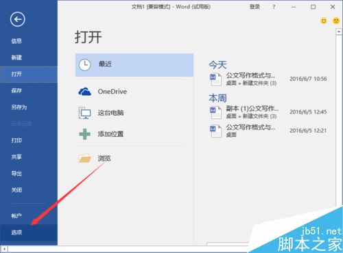Click the help question mark icon
This screenshot has height=253, width=343.
point(274,7)
